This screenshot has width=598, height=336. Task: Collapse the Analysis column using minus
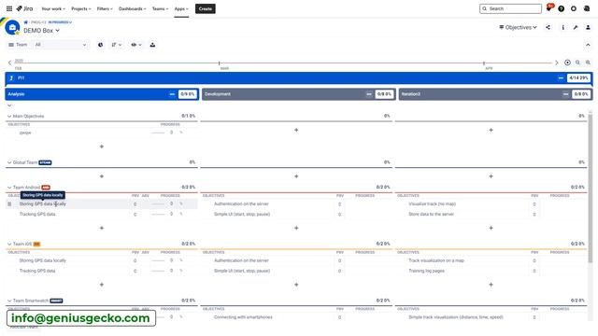click(172, 94)
